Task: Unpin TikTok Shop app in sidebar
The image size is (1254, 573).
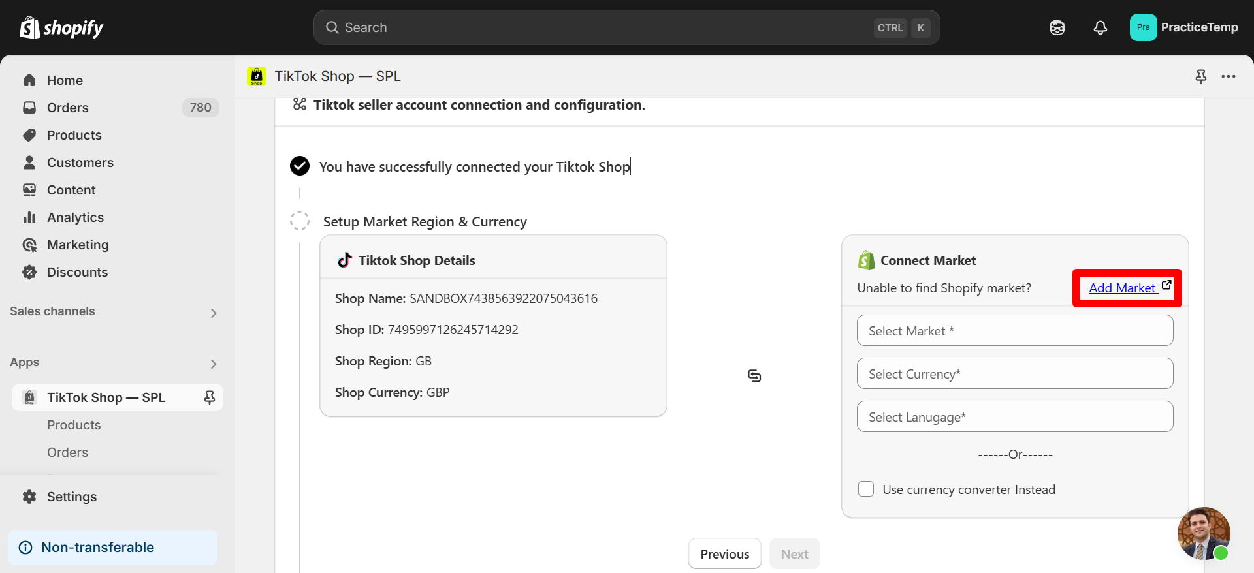Action: point(210,397)
